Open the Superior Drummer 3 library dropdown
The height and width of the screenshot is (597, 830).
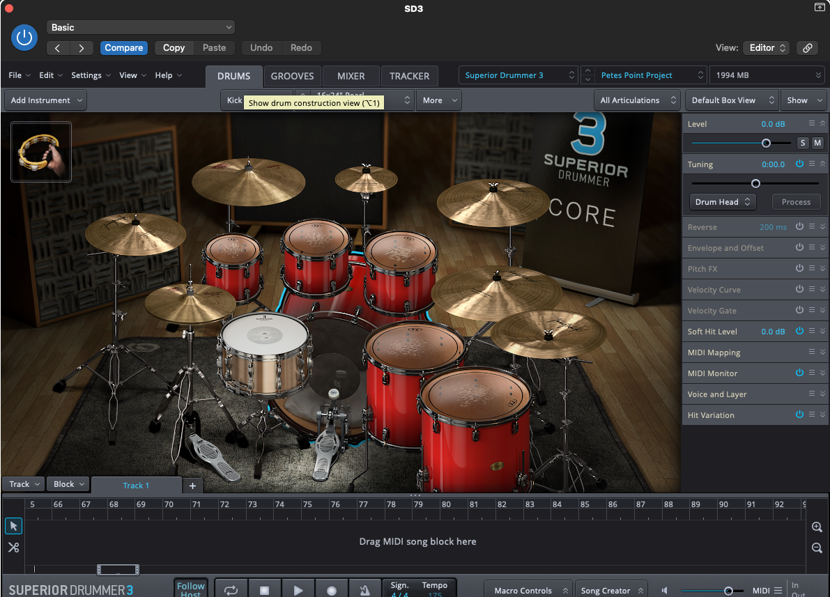pos(518,75)
